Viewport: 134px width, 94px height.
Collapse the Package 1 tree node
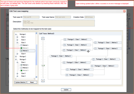(x=16, y=34)
